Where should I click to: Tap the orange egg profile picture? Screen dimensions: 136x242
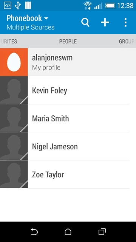pos(14,62)
